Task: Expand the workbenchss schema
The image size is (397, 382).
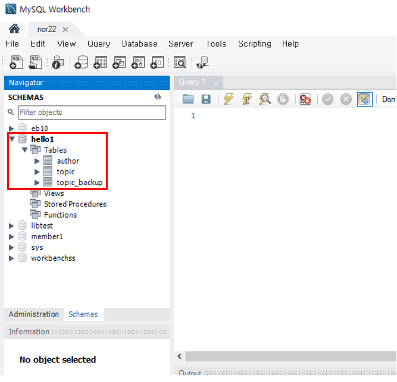Action: pos(11,258)
